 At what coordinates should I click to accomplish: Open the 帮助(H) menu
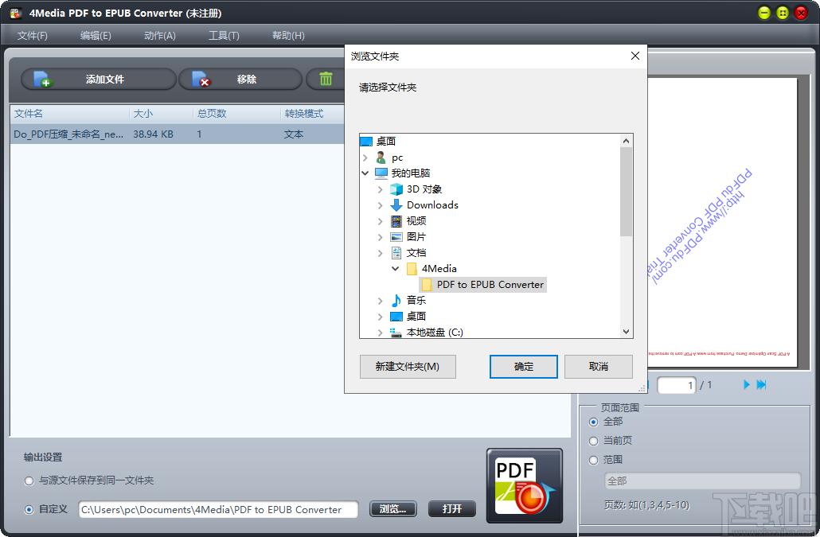pyautogui.click(x=288, y=36)
